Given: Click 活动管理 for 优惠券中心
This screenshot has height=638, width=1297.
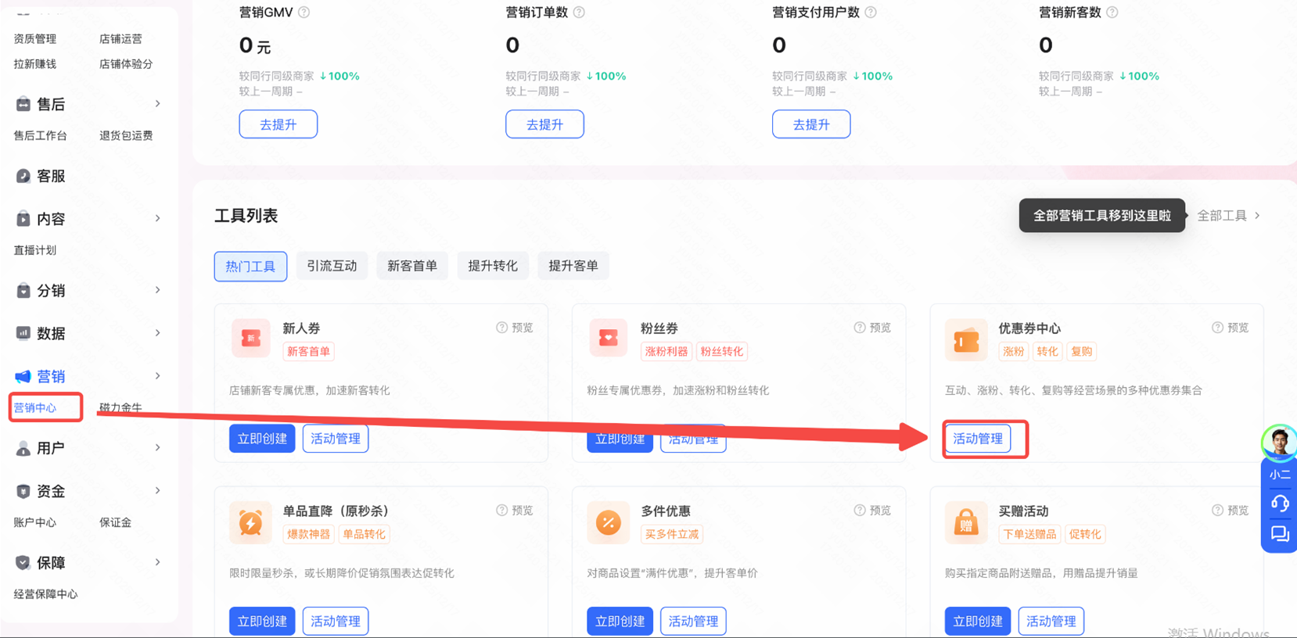Looking at the screenshot, I should (978, 439).
